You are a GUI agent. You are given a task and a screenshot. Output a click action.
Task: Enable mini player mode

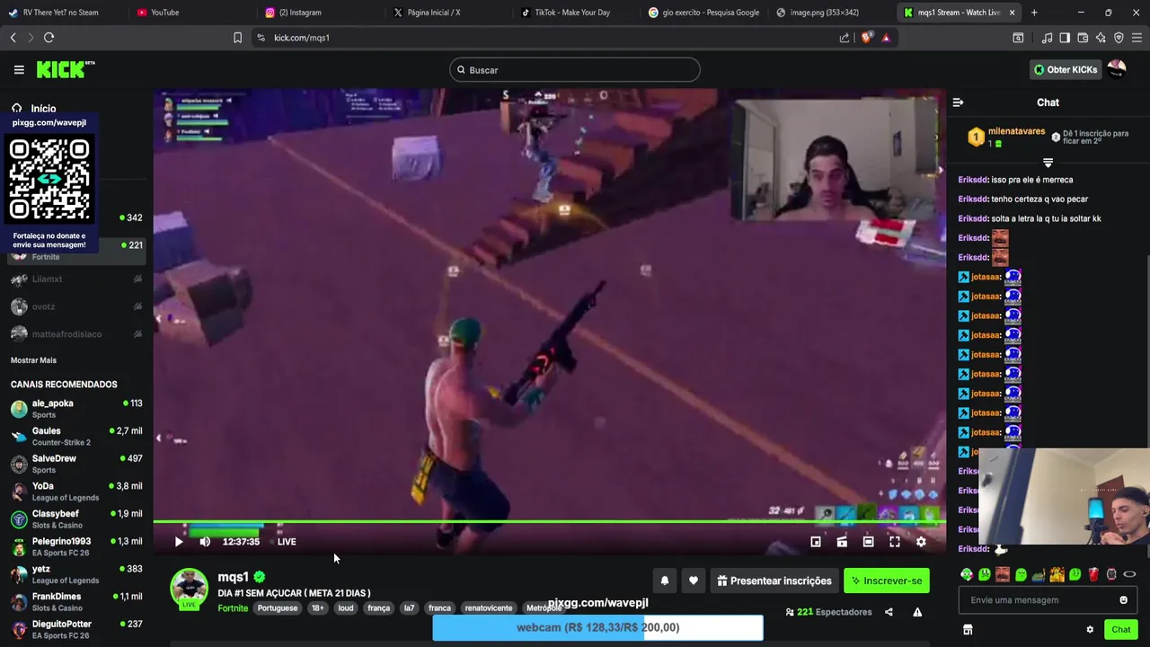coord(816,542)
